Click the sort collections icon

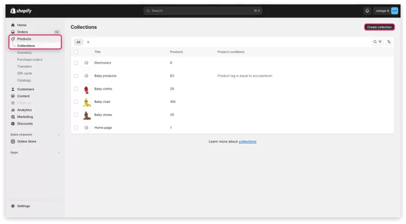coord(389,42)
